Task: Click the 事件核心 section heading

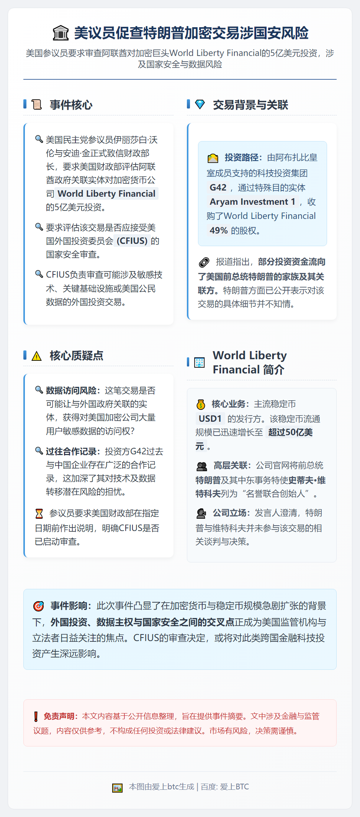Action: [71, 105]
